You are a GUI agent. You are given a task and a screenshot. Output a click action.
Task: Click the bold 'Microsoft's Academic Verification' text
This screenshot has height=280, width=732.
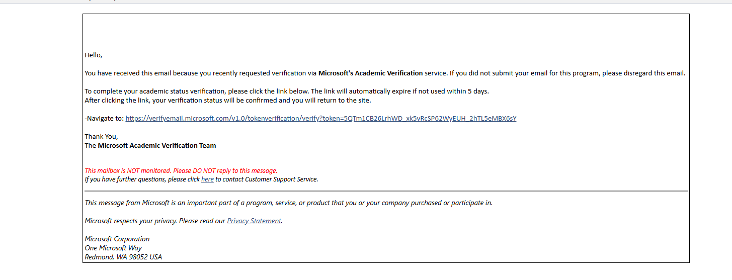coord(371,73)
